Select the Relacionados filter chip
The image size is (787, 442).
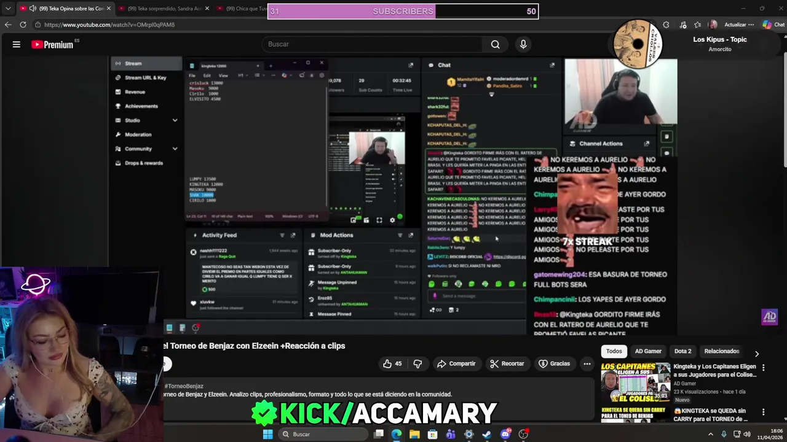tap(722, 351)
